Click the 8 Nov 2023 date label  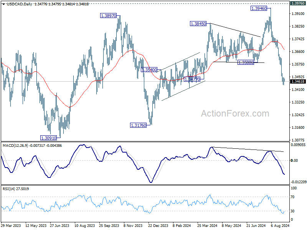tap(133, 225)
